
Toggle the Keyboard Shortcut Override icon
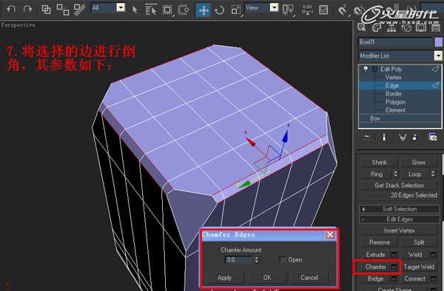(323, 10)
